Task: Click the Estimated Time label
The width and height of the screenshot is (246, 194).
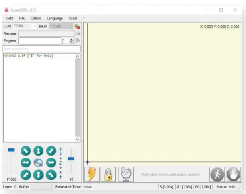Action: pos(68,187)
